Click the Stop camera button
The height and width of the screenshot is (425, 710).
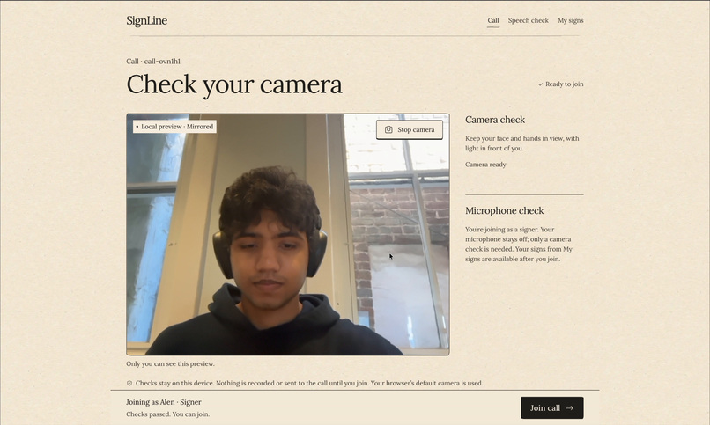click(x=410, y=129)
